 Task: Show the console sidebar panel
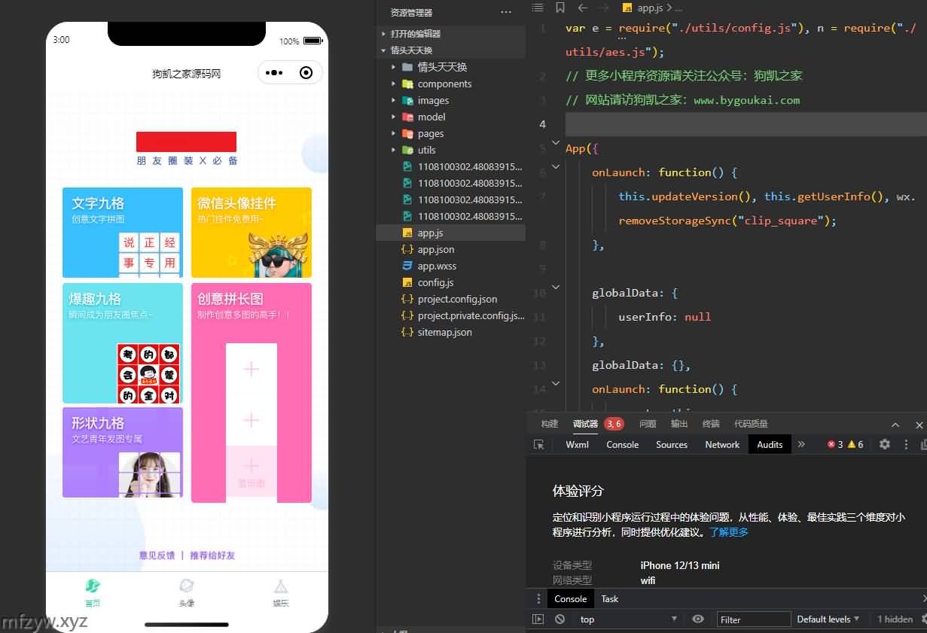tap(538, 619)
